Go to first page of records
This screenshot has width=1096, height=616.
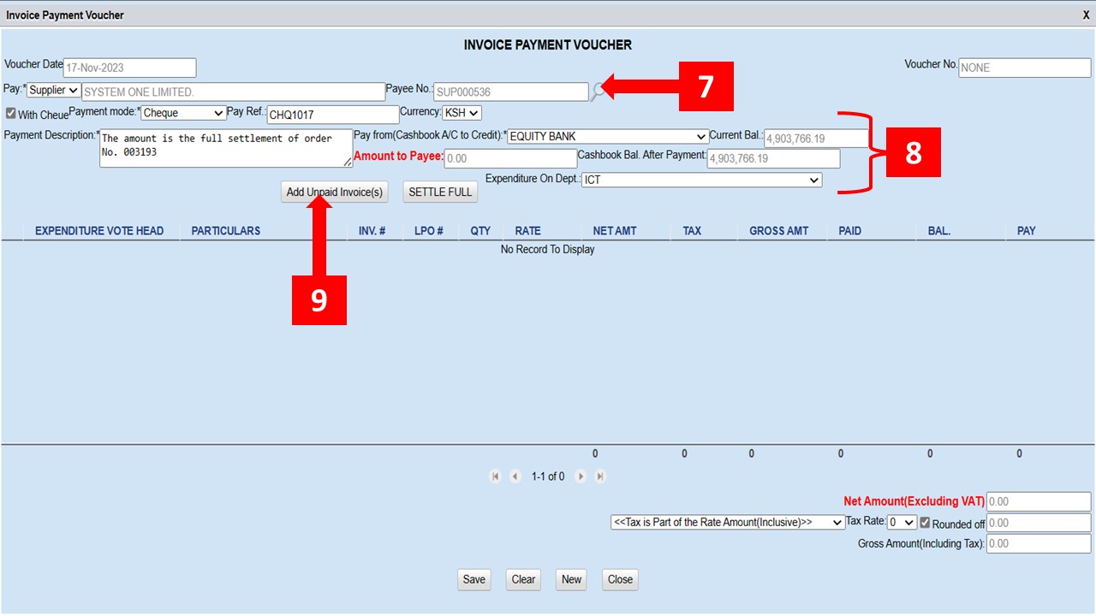point(495,477)
